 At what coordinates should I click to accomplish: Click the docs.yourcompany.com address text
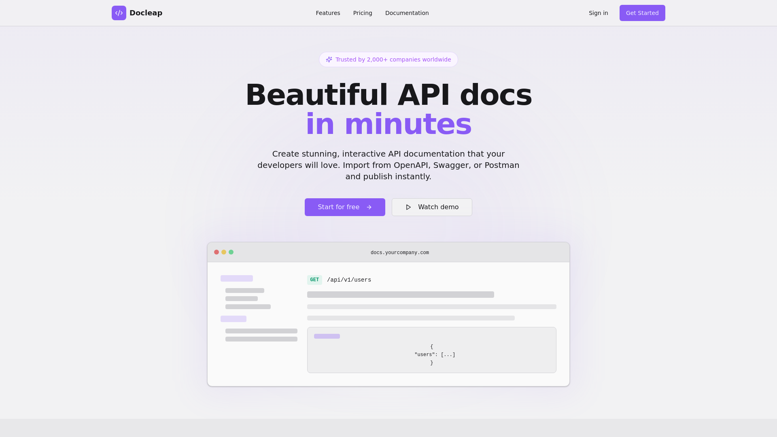point(400,252)
